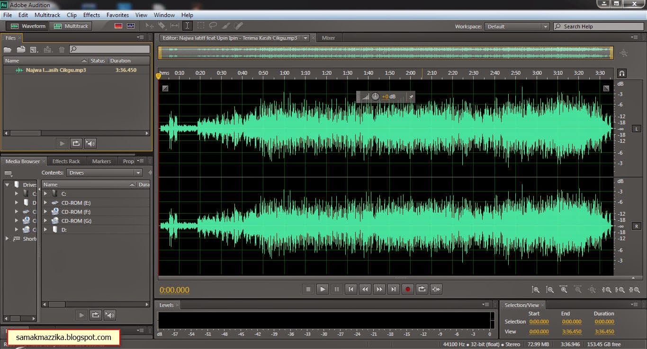
Task: Click the Rewind transport button
Action: tap(365, 289)
